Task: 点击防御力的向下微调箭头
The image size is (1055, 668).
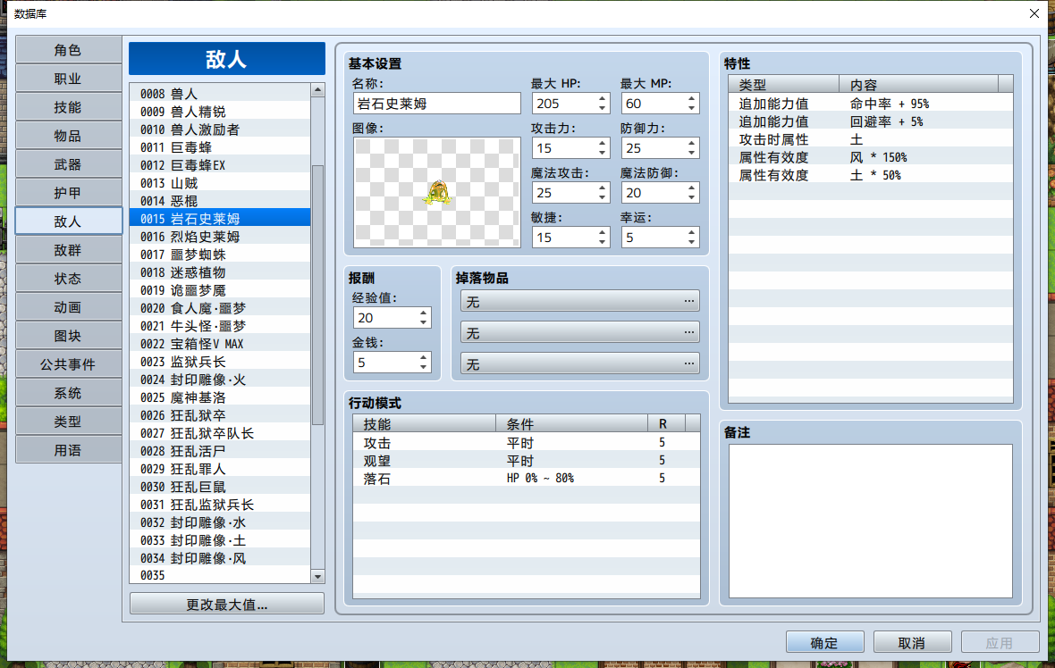Action: pyautogui.click(x=691, y=153)
